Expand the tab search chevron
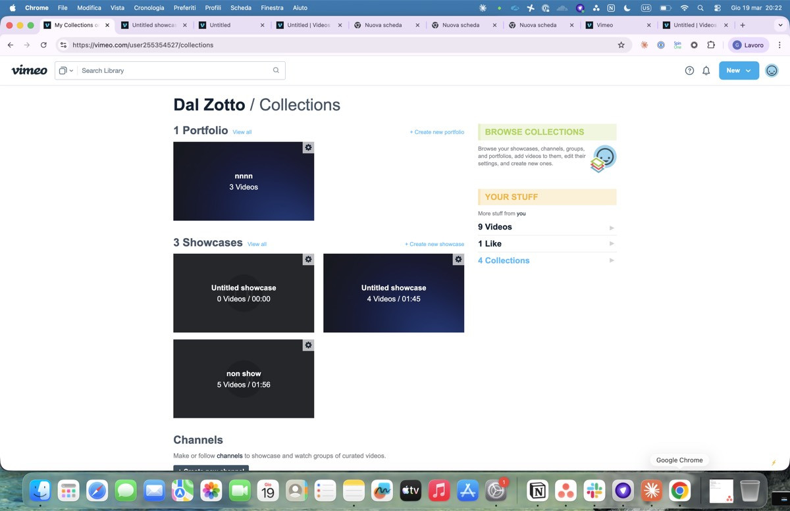This screenshot has height=511, width=790. (779, 25)
